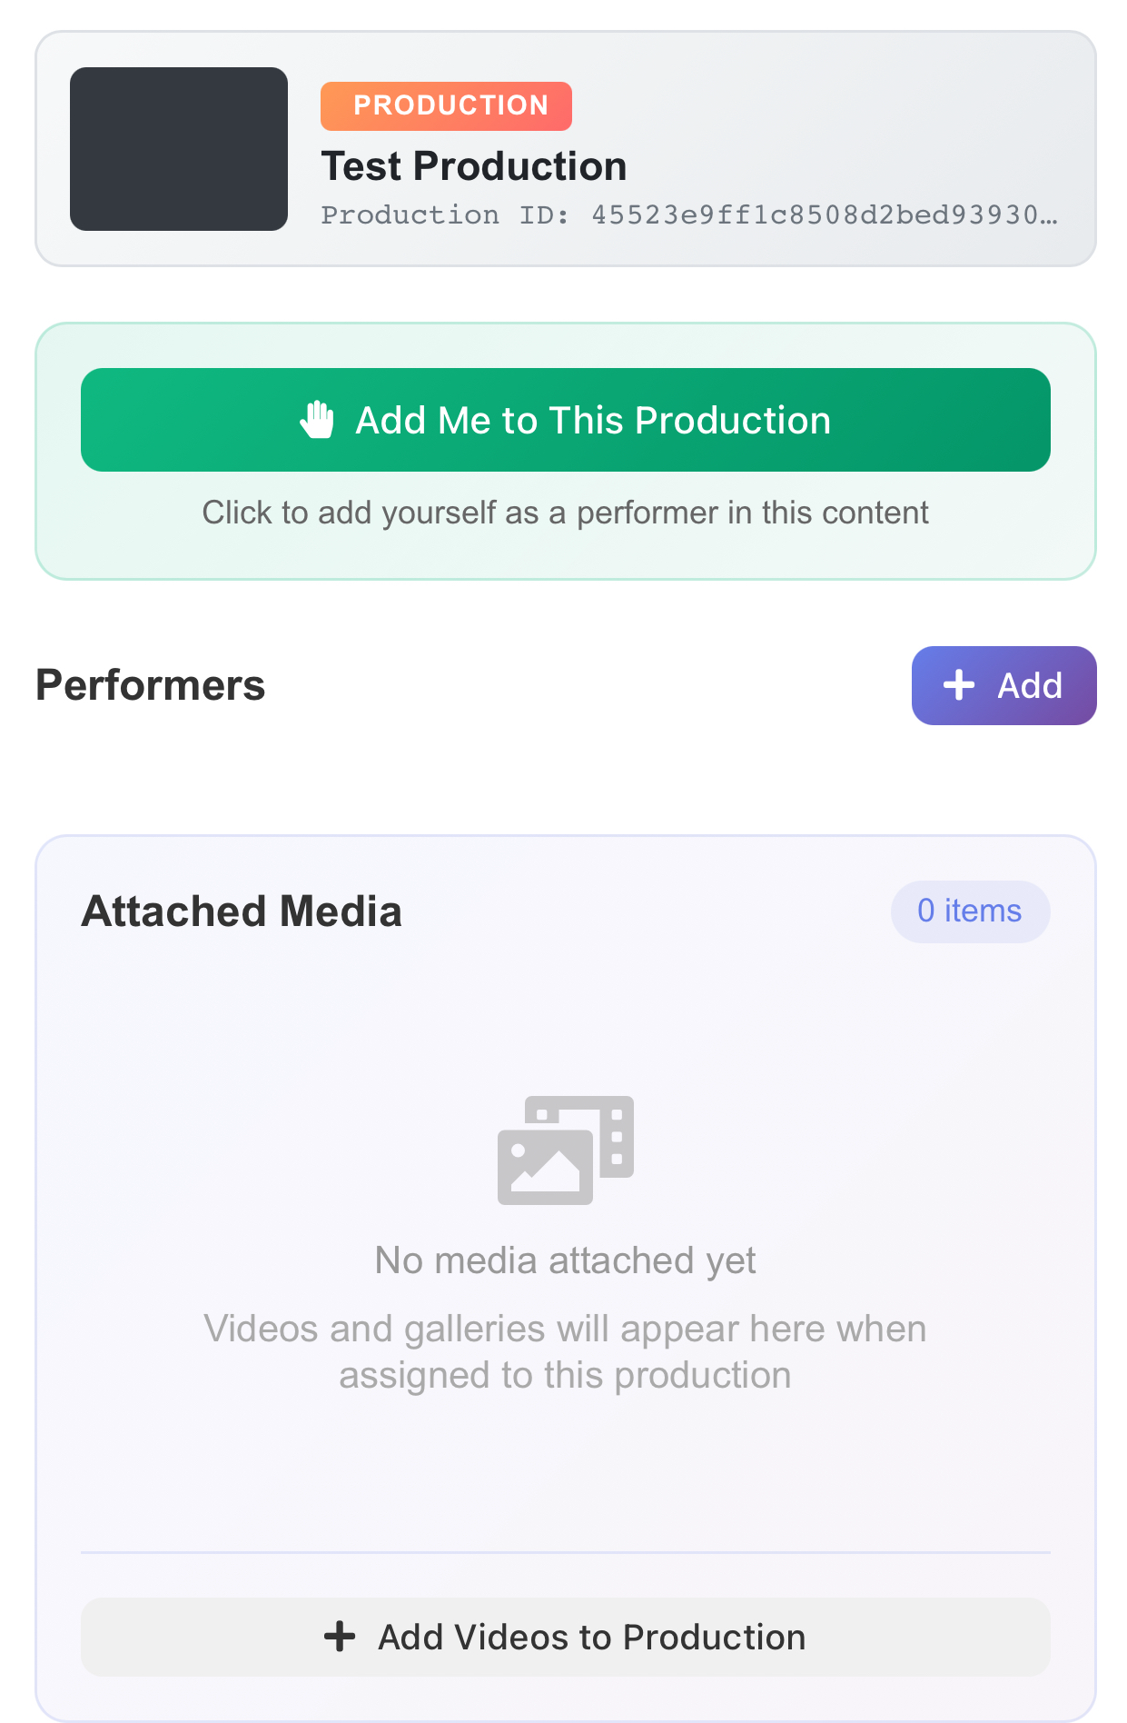Screen dimensions: 1127x1723
Task: Click the orange PRODUCTION badge
Action: 446,105
